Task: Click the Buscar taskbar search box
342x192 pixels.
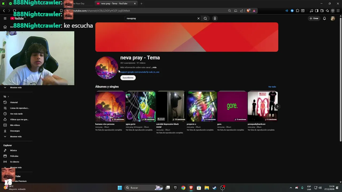Action: [144, 188]
